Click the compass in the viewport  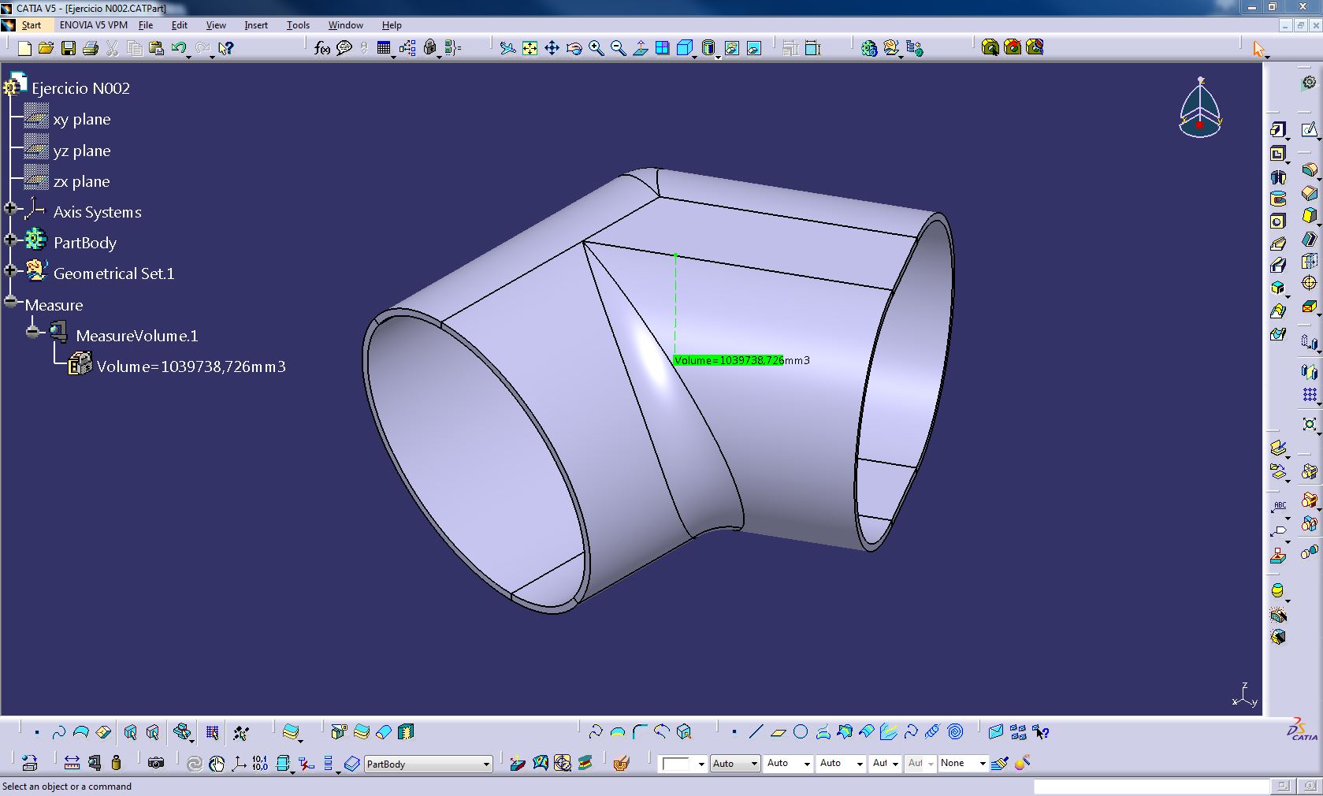[1200, 108]
